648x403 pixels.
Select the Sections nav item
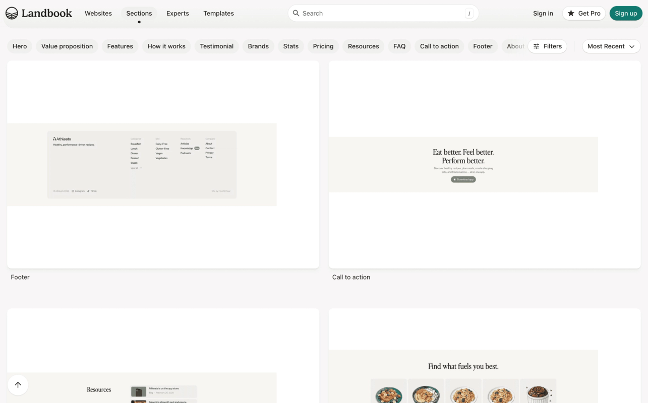[x=139, y=13]
